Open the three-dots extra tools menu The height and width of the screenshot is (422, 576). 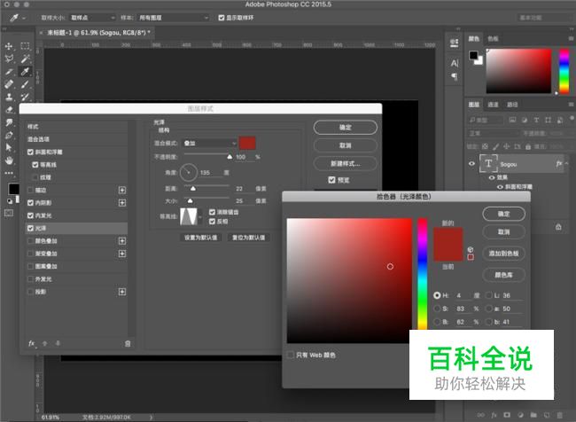9,173
